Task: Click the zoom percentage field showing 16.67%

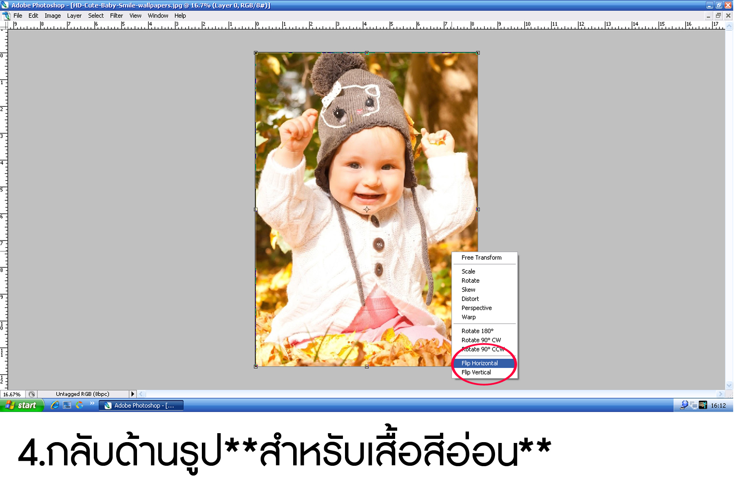Action: click(11, 394)
